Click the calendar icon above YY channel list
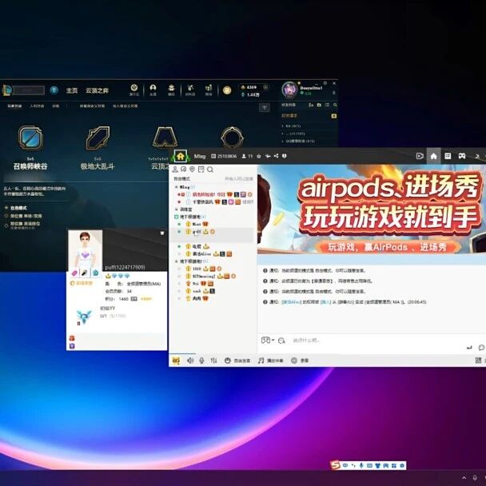 (x=201, y=169)
